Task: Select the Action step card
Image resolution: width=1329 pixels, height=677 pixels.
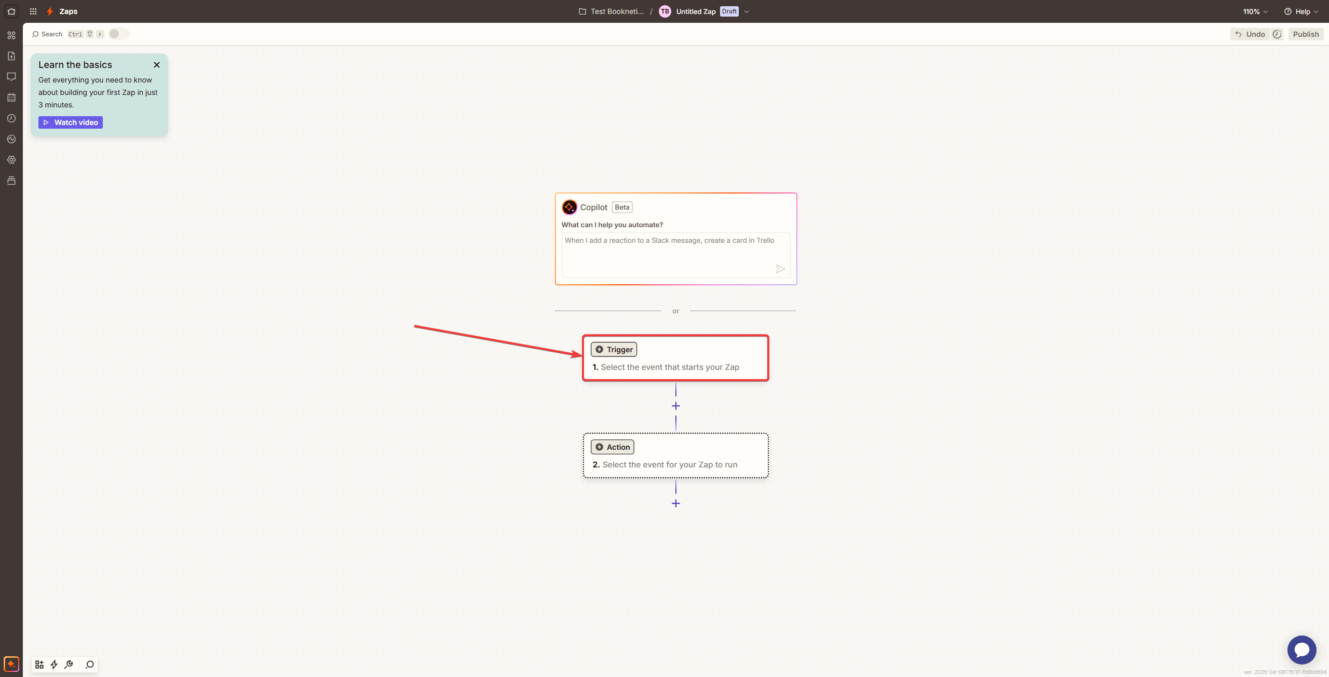Action: (676, 455)
